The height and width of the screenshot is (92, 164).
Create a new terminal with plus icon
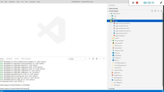pyautogui.click(x=89, y=59)
